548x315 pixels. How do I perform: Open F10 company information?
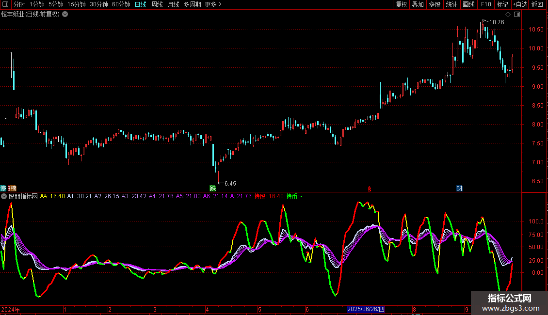coord(486,4)
